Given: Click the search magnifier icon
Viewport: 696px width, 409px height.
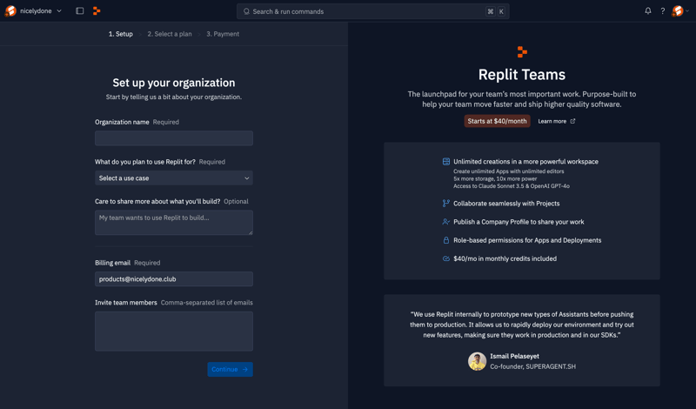Looking at the screenshot, I should coord(246,11).
